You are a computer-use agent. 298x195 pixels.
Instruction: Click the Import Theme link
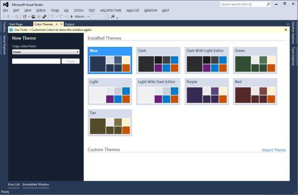(274, 150)
